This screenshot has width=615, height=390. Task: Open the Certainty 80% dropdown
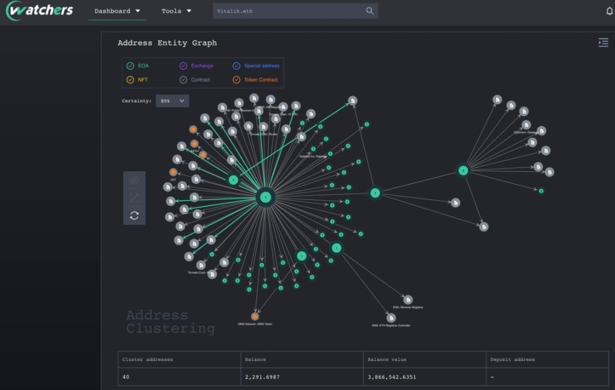[x=172, y=101]
